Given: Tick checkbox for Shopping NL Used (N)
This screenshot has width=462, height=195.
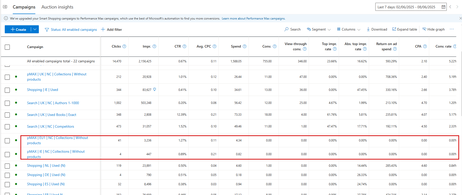Looking at the screenshot, I should pos(7,166).
